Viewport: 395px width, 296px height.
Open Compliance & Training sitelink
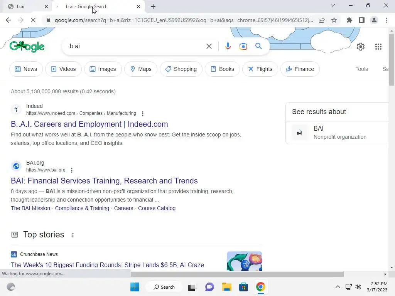tap(82, 208)
